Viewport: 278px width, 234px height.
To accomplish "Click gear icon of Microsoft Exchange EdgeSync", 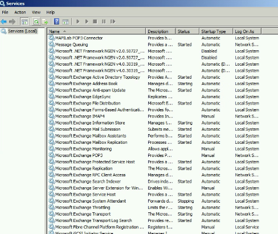I will (x=51, y=96).
